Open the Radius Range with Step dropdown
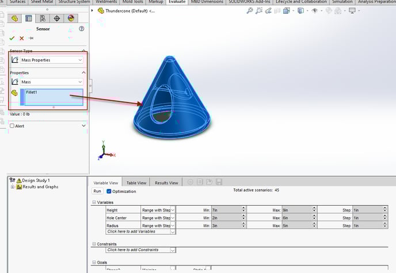 [173, 225]
